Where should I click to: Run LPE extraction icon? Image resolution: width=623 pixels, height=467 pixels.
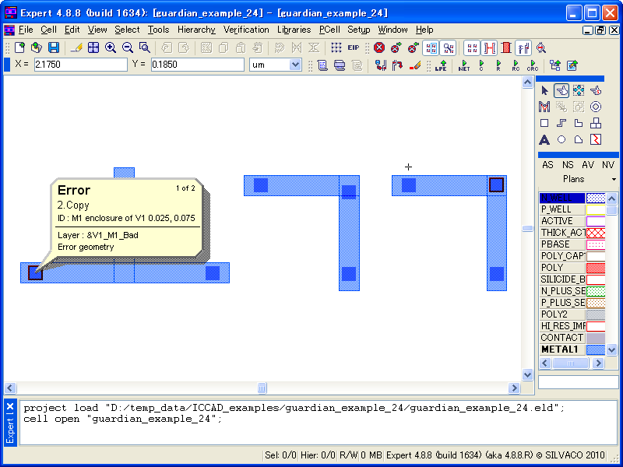tap(441, 65)
